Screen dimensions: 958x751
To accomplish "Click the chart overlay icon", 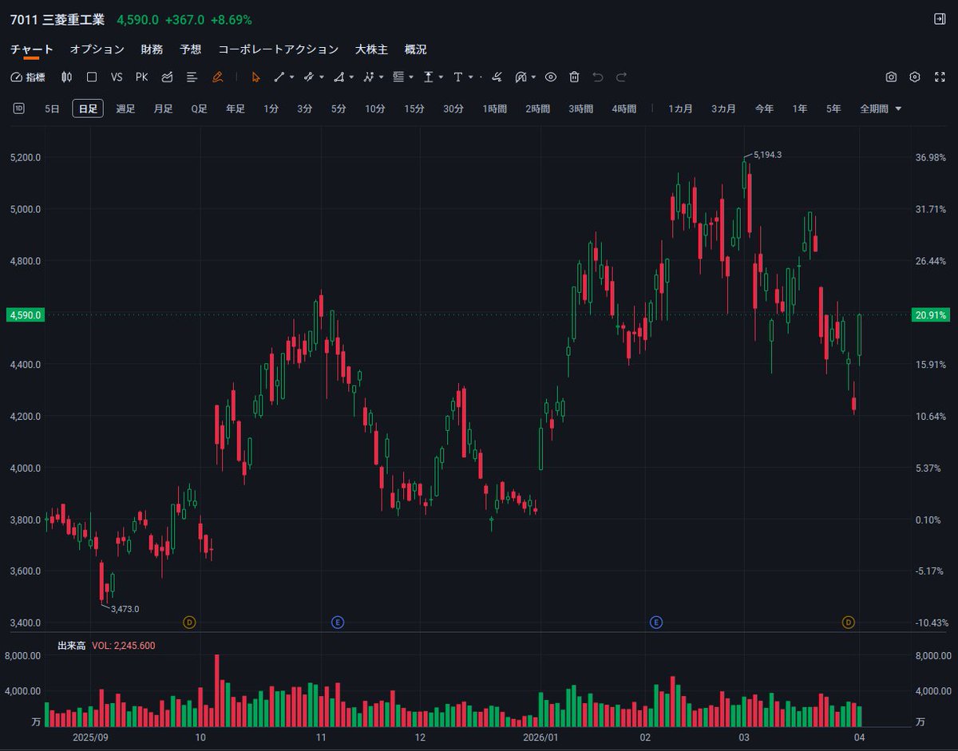I will pyautogui.click(x=167, y=77).
